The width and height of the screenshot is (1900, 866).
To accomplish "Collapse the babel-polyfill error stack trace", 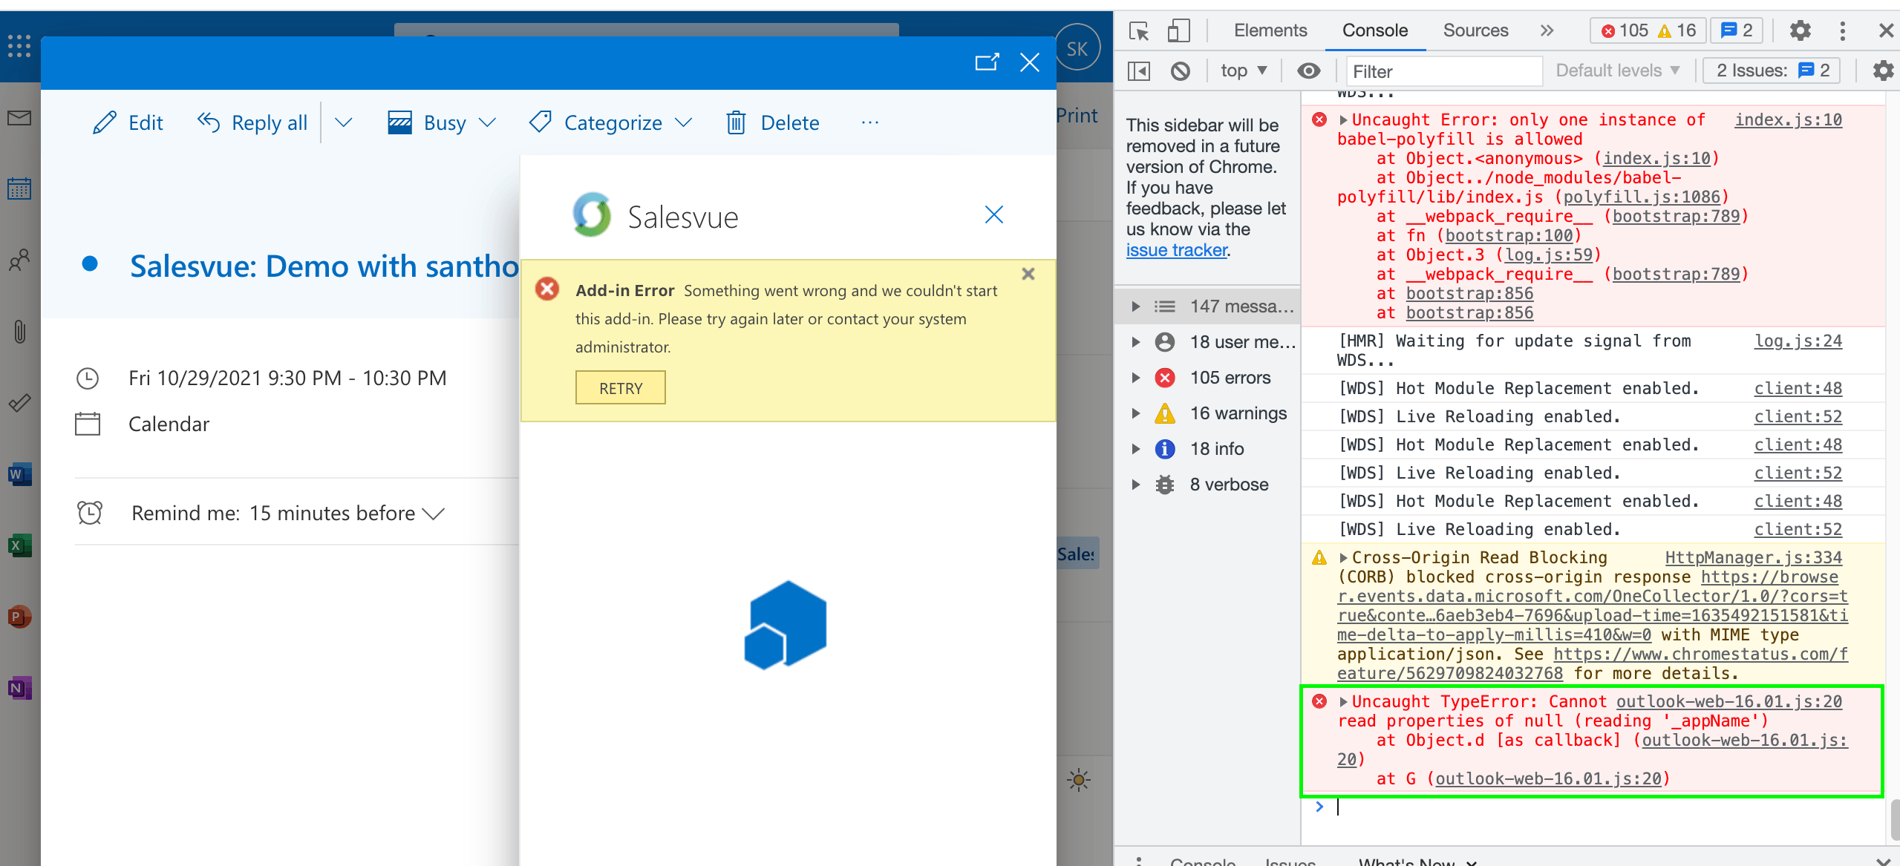I will [1343, 119].
